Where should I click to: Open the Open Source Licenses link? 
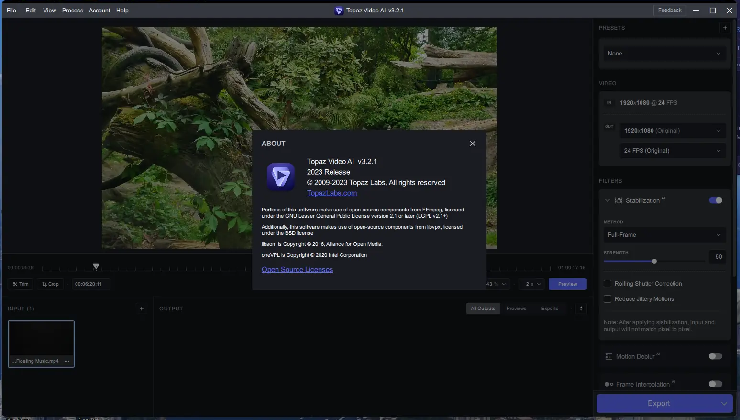(297, 270)
